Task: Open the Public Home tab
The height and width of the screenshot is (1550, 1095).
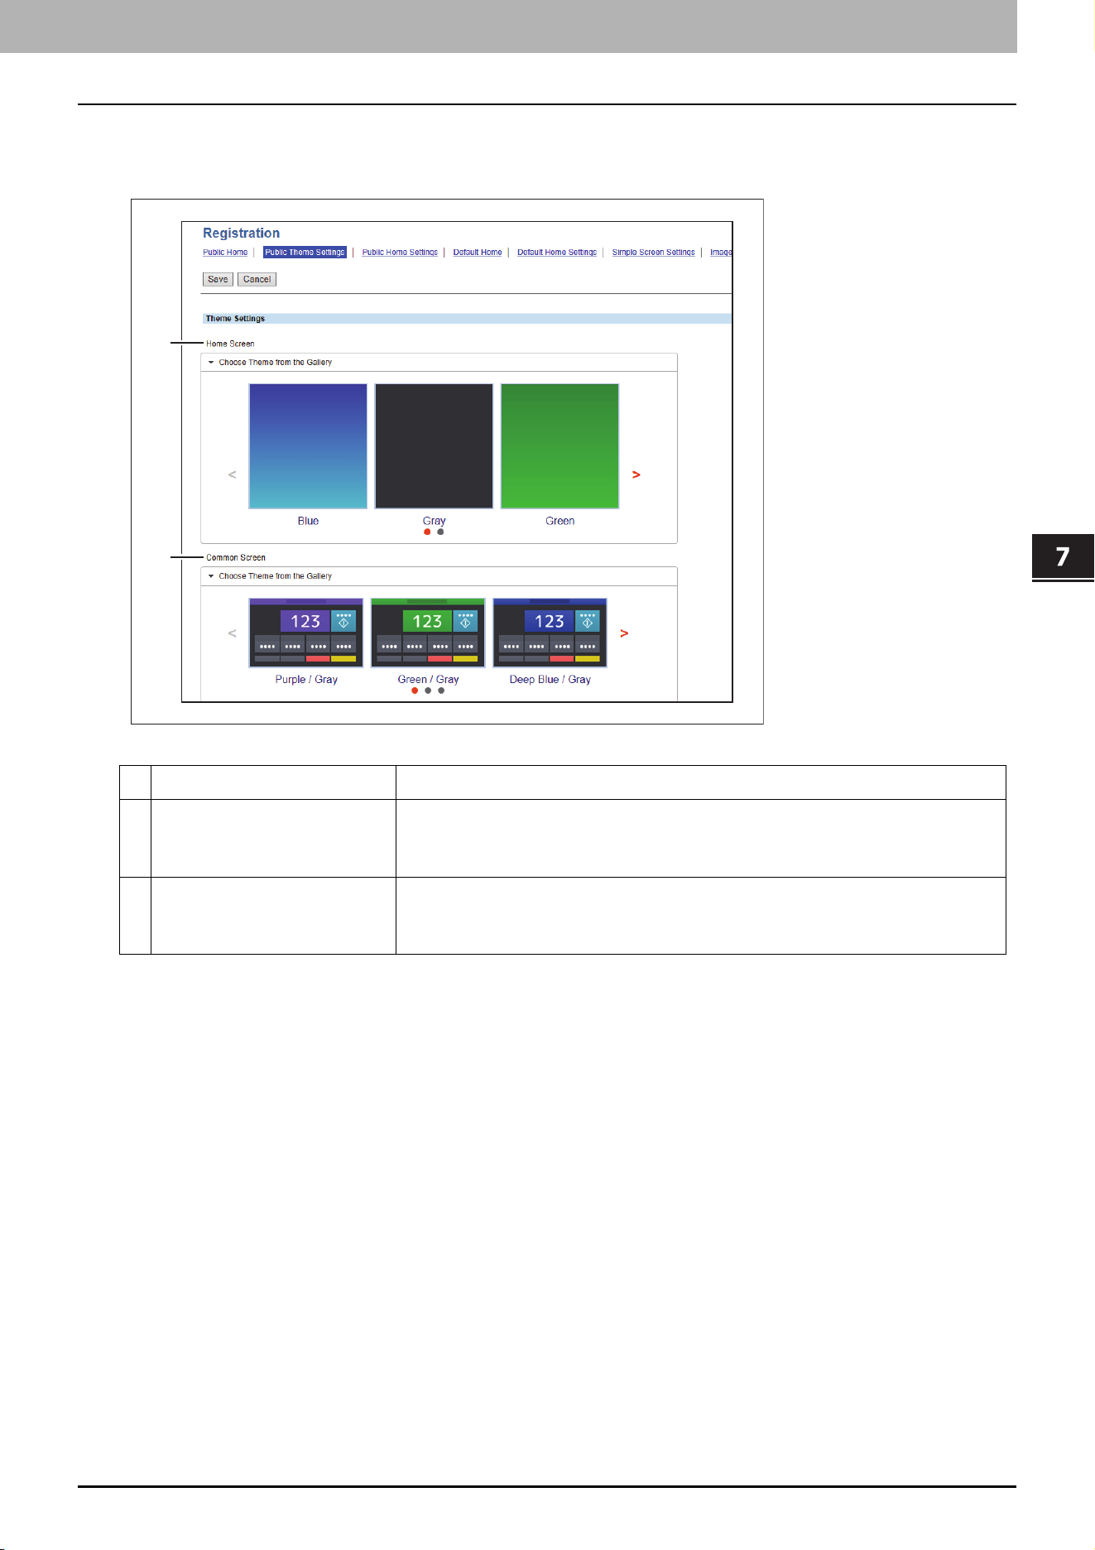Action: coord(225,253)
